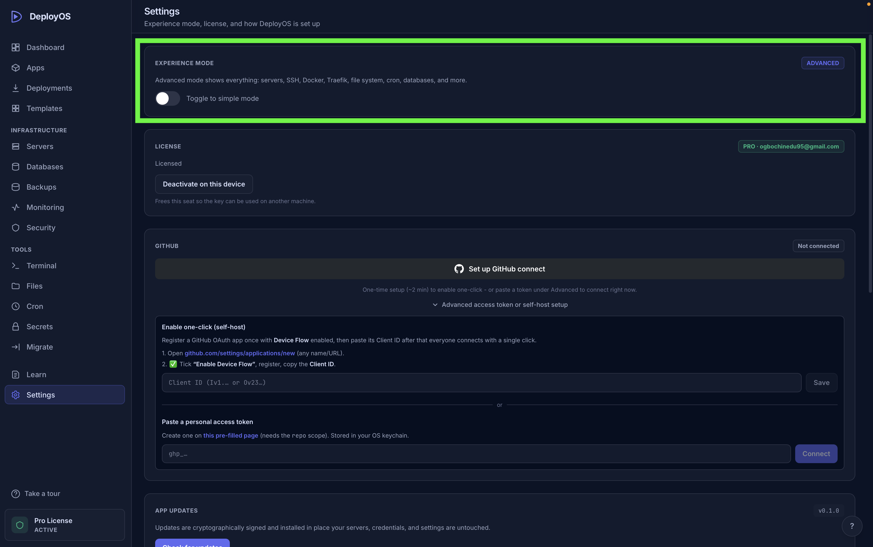Open github.com/settings/applications/new link

tap(240, 353)
